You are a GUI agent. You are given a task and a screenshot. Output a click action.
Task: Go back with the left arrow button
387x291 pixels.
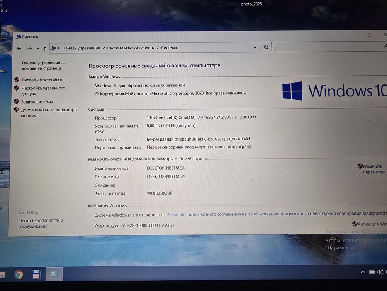(19, 49)
